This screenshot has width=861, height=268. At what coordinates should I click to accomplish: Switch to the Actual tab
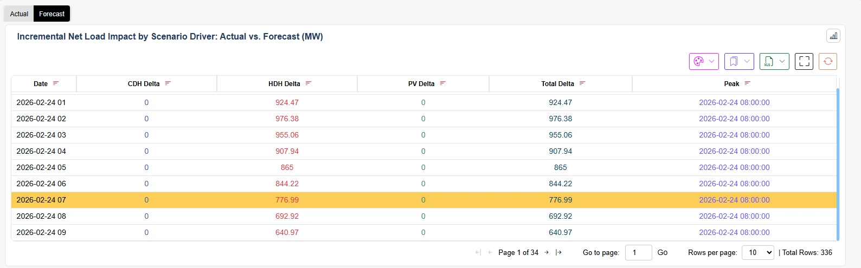point(19,14)
